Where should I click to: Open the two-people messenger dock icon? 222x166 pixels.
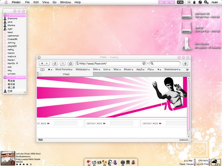tap(105, 162)
